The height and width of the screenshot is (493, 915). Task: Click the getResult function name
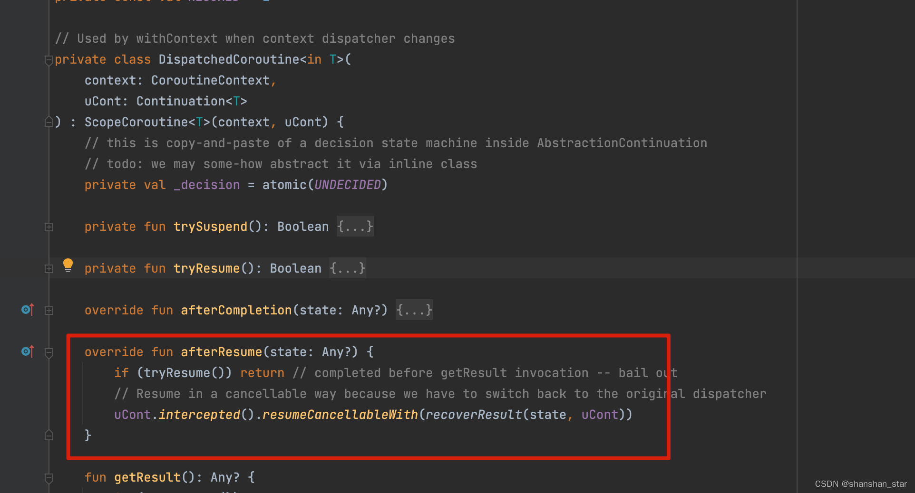tap(147, 477)
